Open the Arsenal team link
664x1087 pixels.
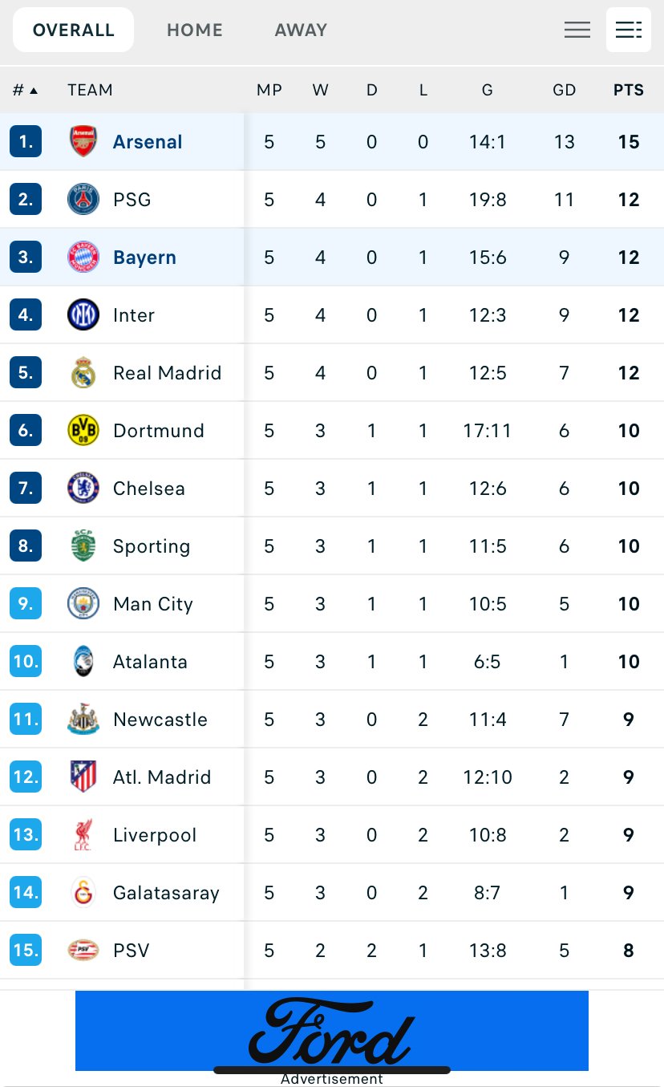pos(148,142)
